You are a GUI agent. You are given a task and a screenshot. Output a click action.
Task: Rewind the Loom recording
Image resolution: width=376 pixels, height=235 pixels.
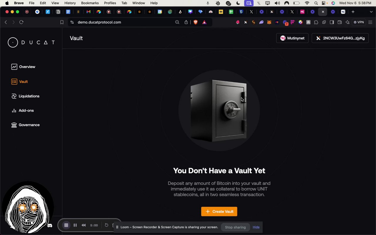pos(83,225)
